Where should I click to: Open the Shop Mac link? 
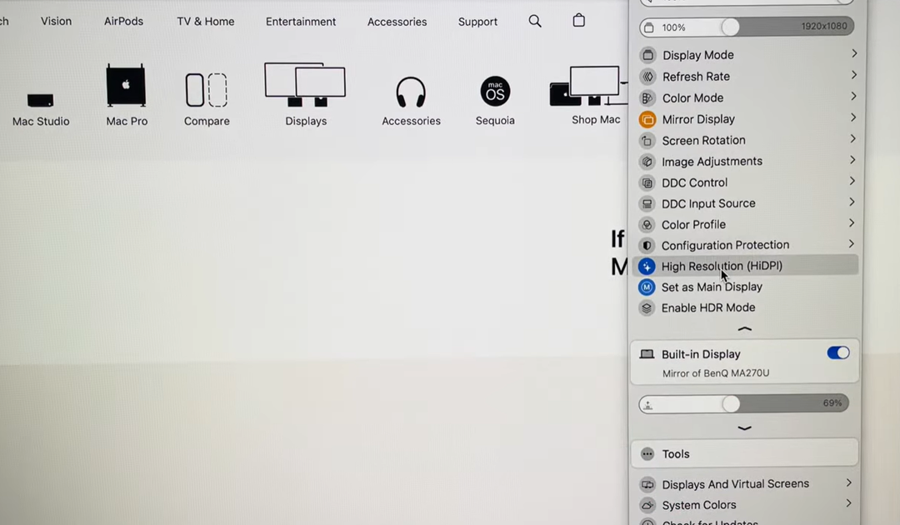pos(595,119)
